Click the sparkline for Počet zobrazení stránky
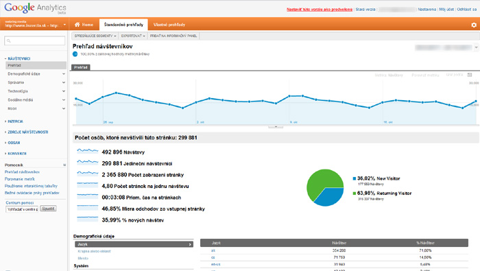The height and width of the screenshot is (271, 480). pyautogui.click(x=88, y=174)
